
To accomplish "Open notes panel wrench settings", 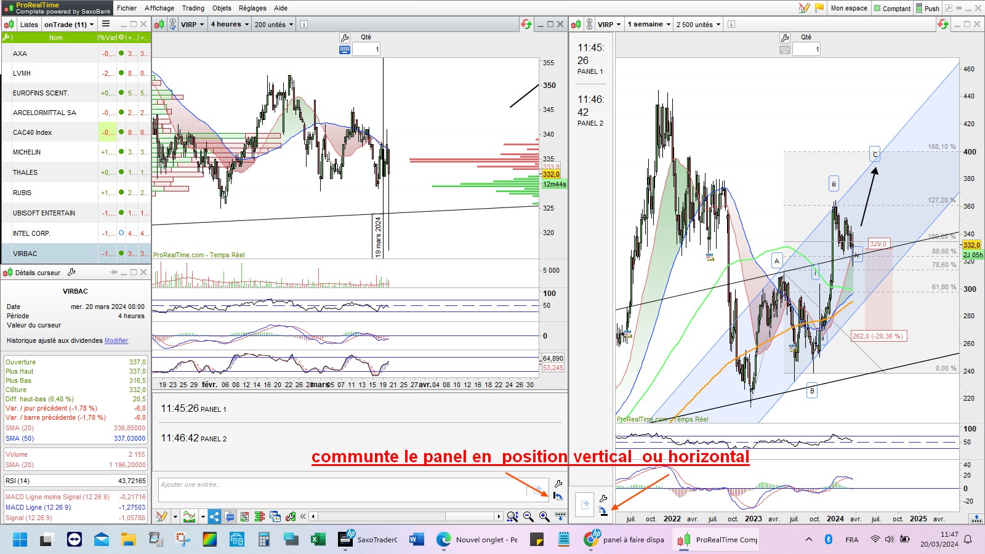I will click(x=558, y=484).
